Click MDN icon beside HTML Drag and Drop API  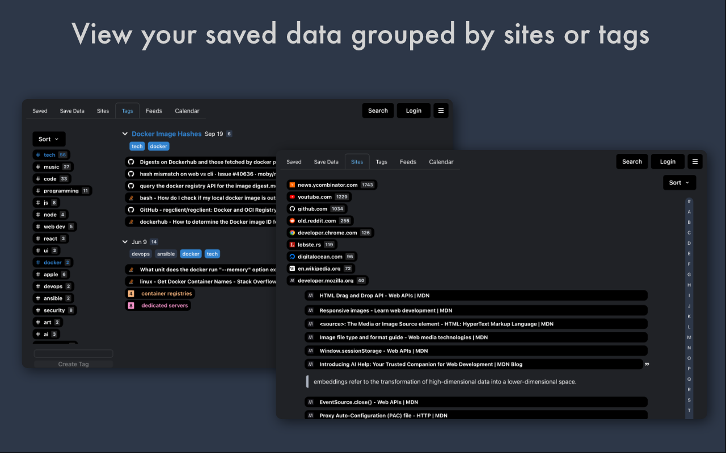point(310,296)
